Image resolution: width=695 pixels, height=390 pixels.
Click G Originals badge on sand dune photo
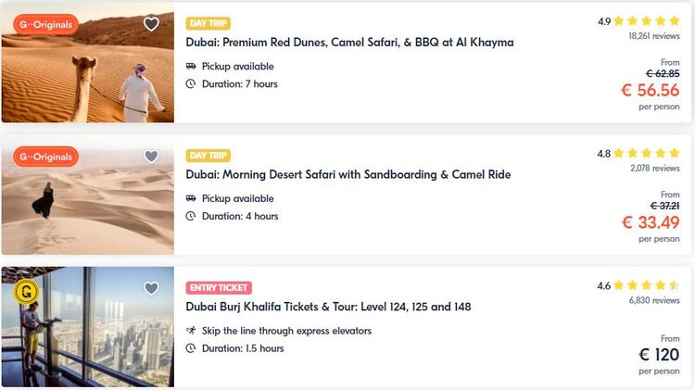click(x=45, y=157)
